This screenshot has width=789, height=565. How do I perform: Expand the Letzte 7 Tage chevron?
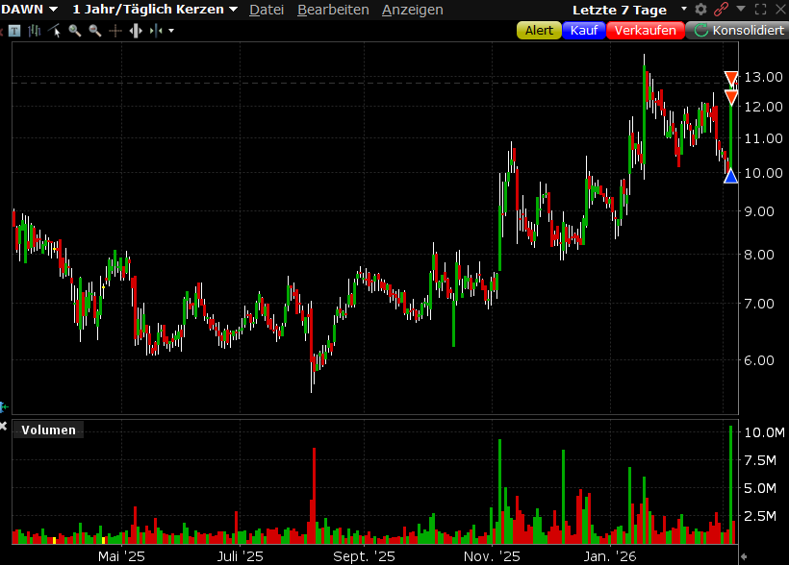[x=683, y=9]
